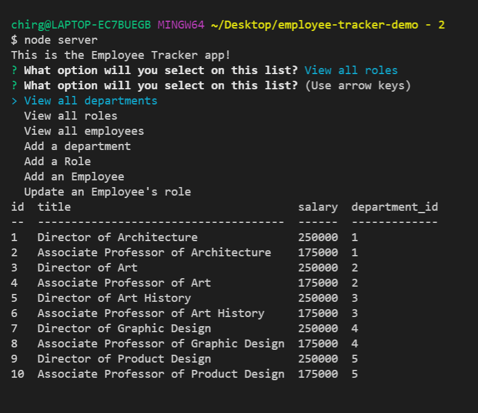Click the 'id' column header
478x413 pixels.
point(18,207)
